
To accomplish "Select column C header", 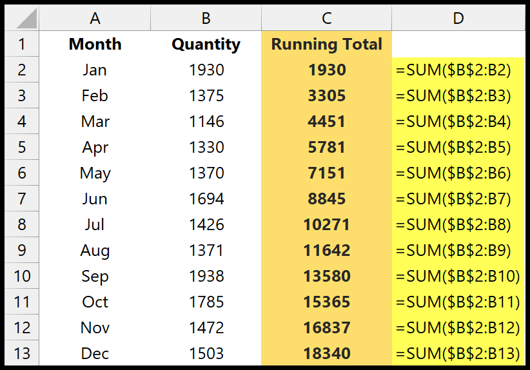I will click(x=326, y=18).
